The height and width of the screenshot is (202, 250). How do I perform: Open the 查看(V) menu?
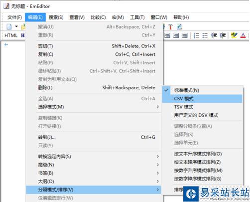(x=77, y=17)
